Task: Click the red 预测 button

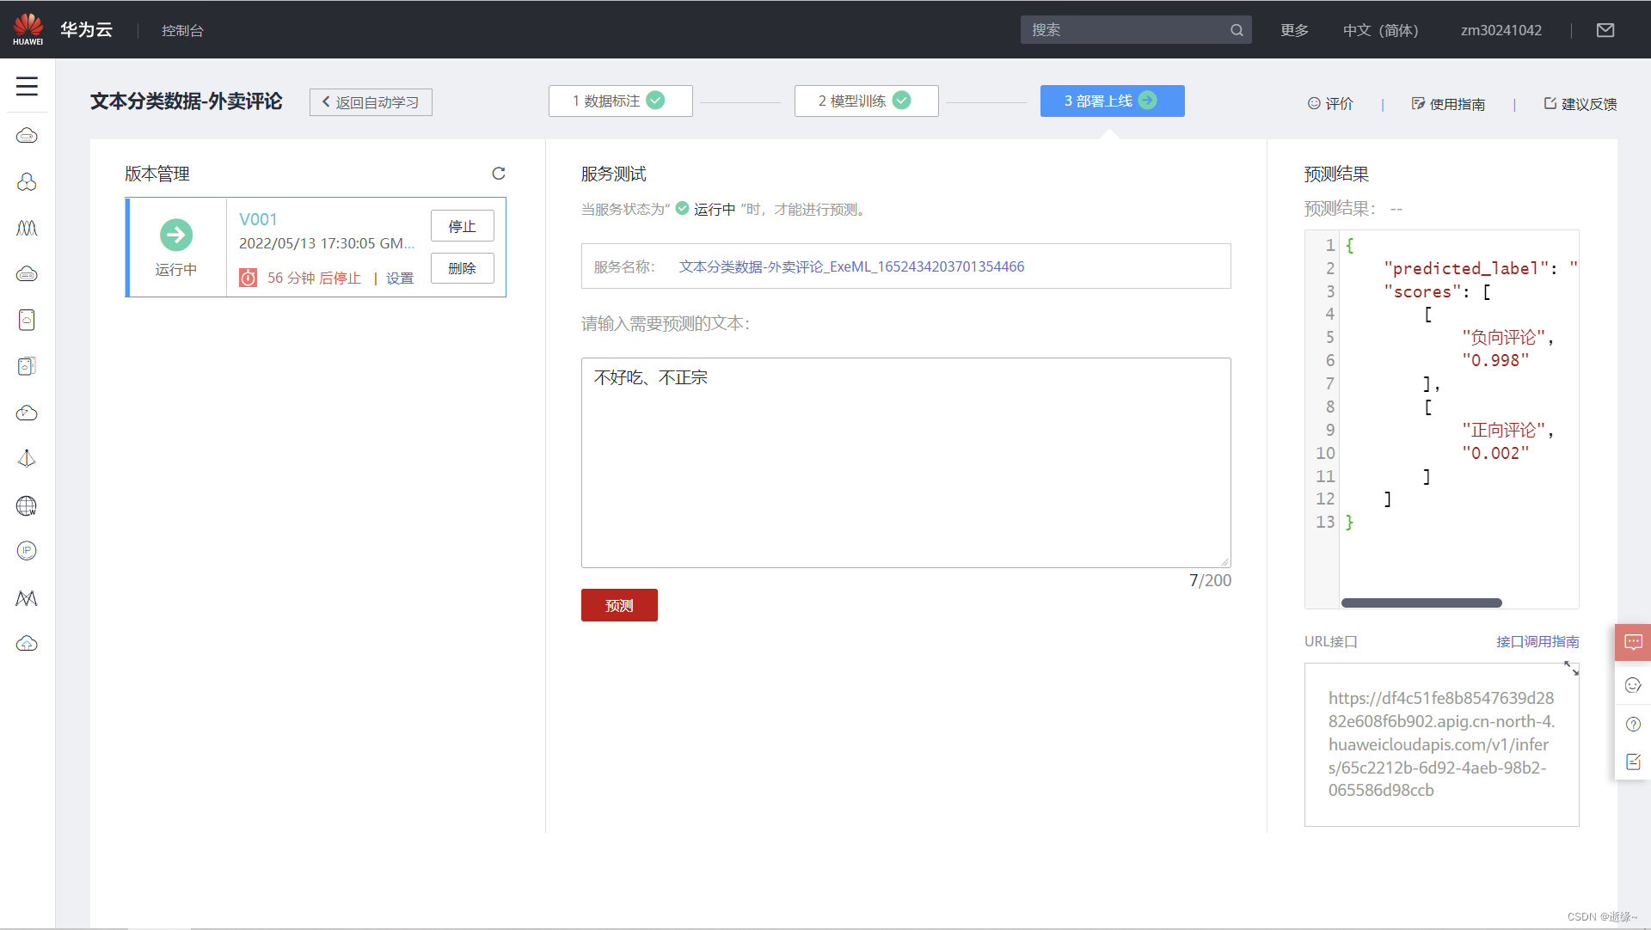Action: [x=619, y=605]
